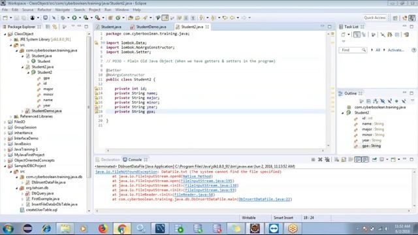Image resolution: width=418 pixels, height=235 pixels.
Task: Expand the FilesIO project
Action: [5, 122]
